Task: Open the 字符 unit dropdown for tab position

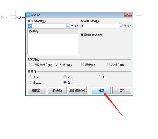Action: [74, 26]
